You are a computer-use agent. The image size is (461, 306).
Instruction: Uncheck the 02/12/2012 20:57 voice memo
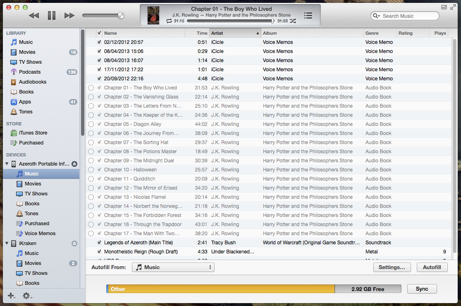(99, 42)
